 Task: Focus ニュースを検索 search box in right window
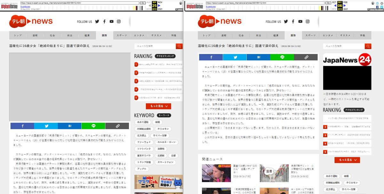[x=344, y=46]
